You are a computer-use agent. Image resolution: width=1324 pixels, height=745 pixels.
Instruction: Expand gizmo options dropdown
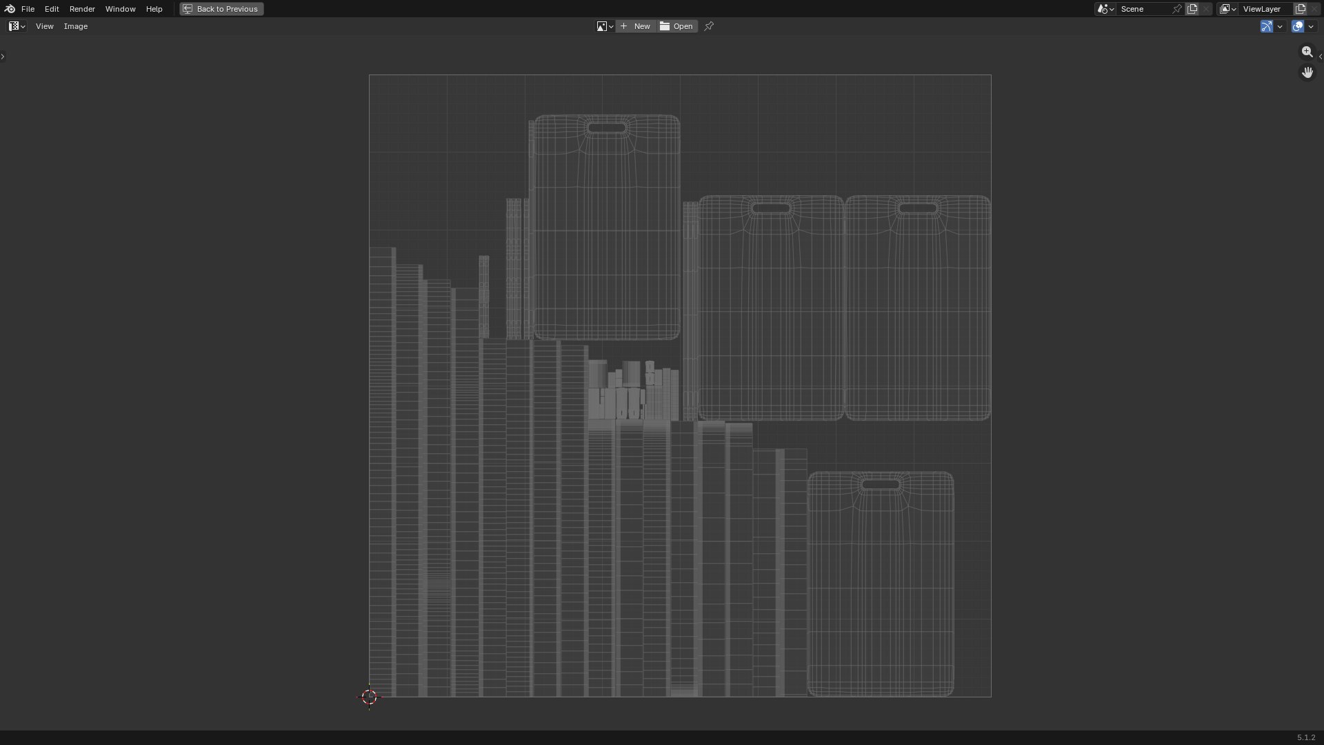point(1280,26)
